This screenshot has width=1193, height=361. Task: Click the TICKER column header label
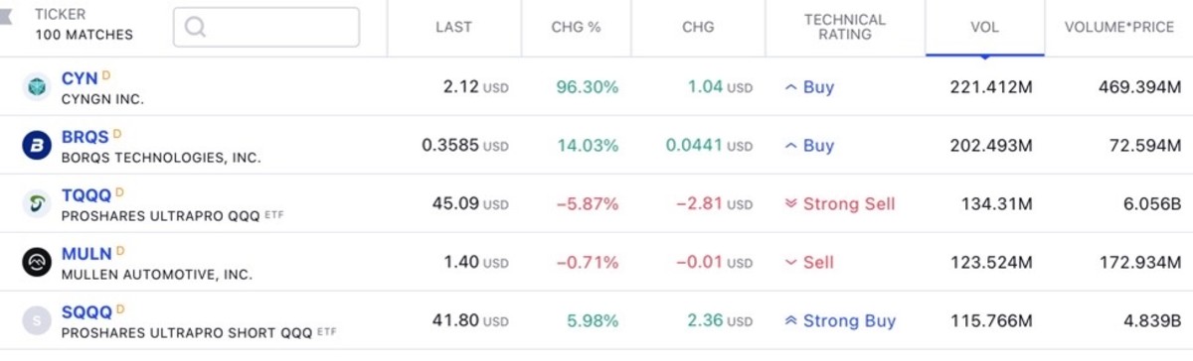[60, 16]
